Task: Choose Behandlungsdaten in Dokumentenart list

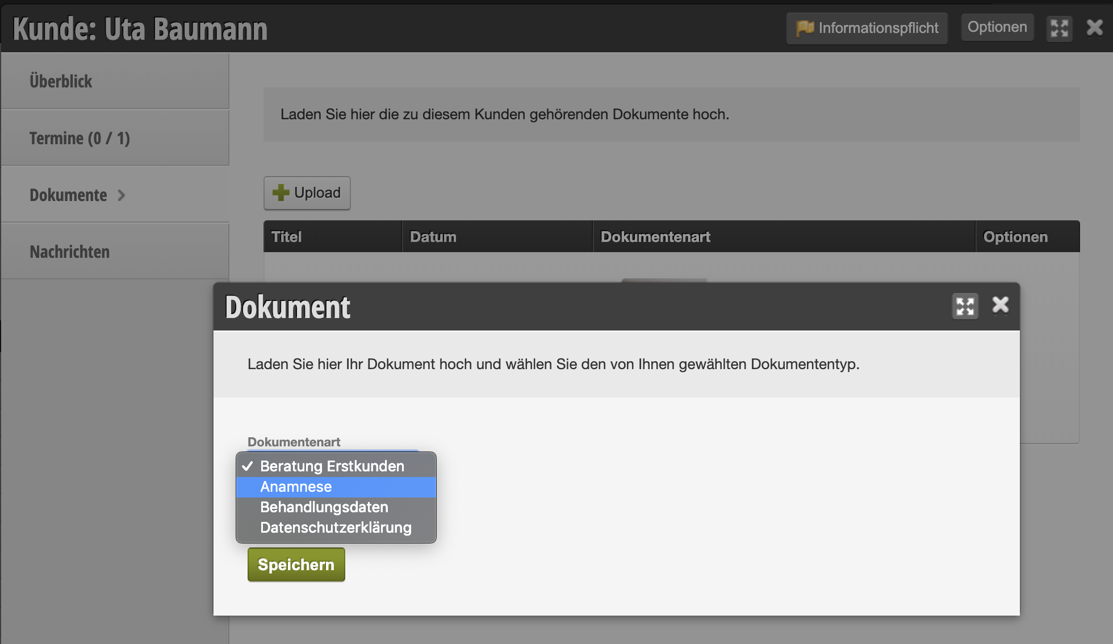Action: click(336, 507)
